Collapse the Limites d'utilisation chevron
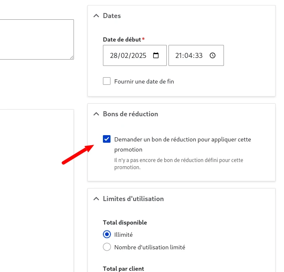Viewport: 284px width, 272px height. 96,199
